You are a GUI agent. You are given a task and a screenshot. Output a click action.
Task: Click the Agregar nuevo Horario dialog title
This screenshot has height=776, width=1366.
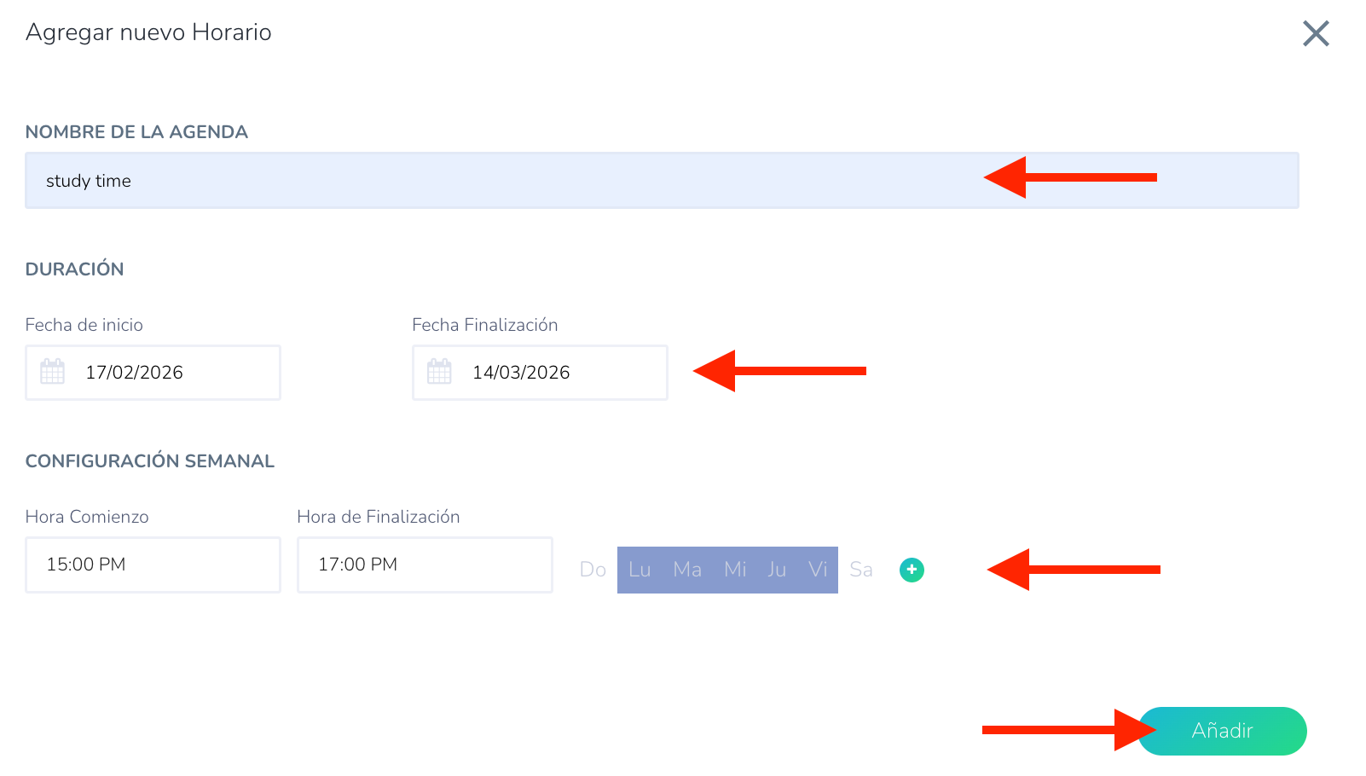(148, 32)
